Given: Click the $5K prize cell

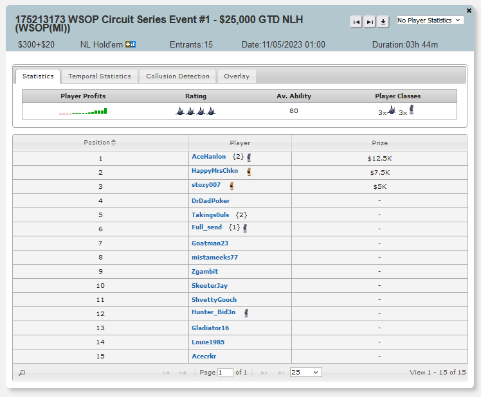Looking at the screenshot, I should 379,187.
